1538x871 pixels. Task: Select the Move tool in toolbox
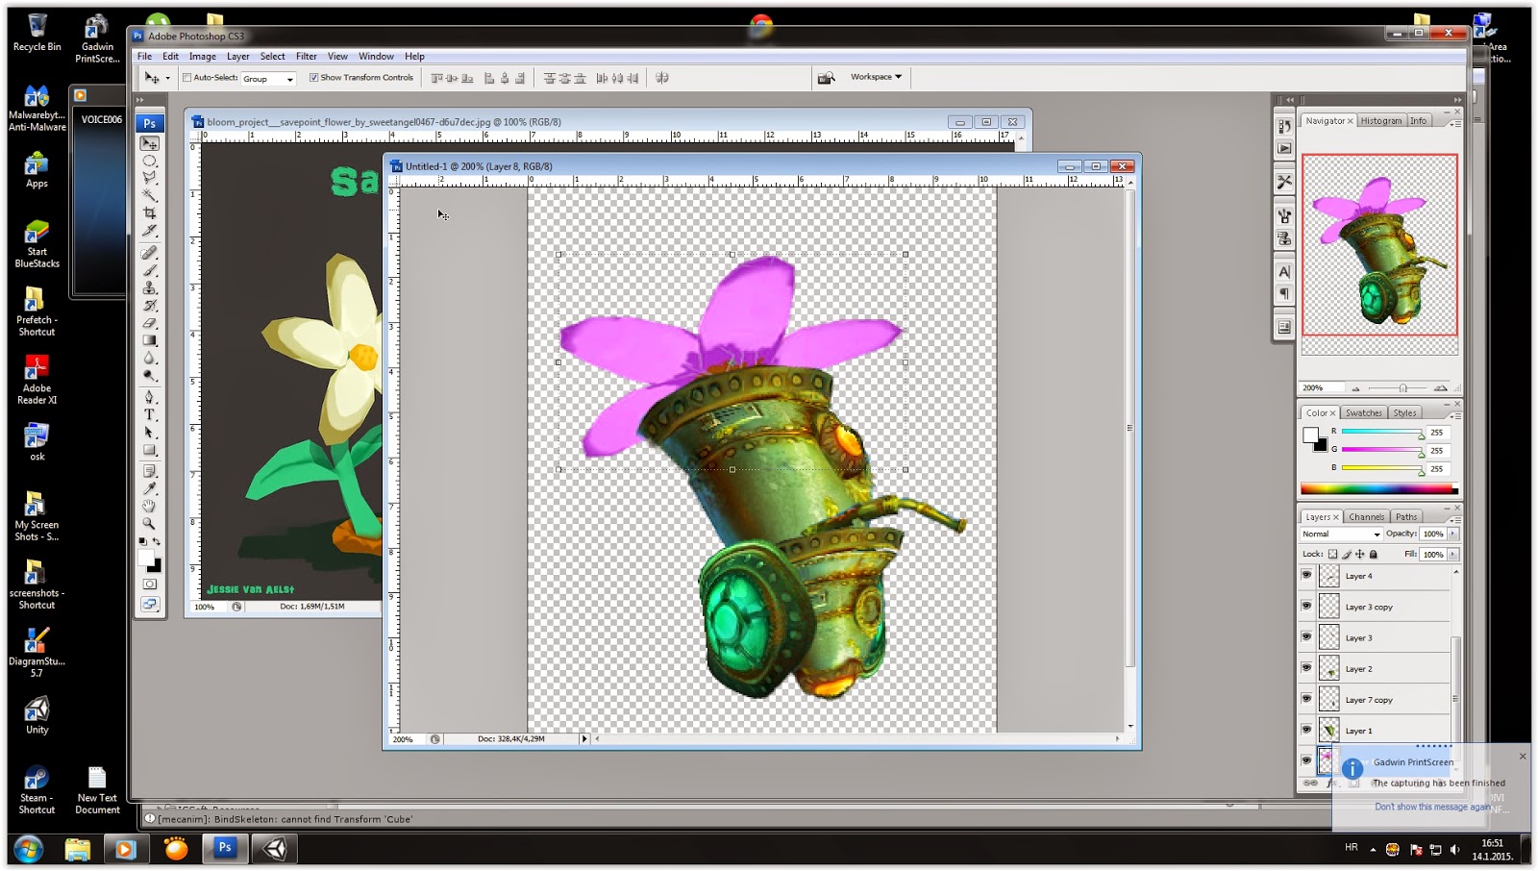tap(150, 143)
